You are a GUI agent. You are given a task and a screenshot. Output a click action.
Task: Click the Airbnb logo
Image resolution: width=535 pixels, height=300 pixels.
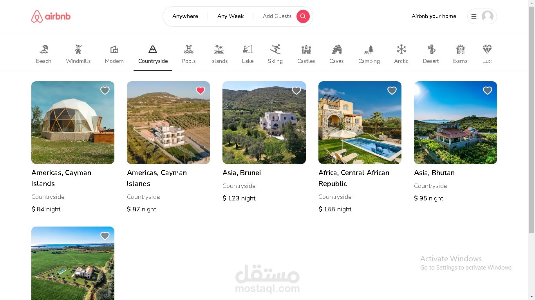coord(51,16)
